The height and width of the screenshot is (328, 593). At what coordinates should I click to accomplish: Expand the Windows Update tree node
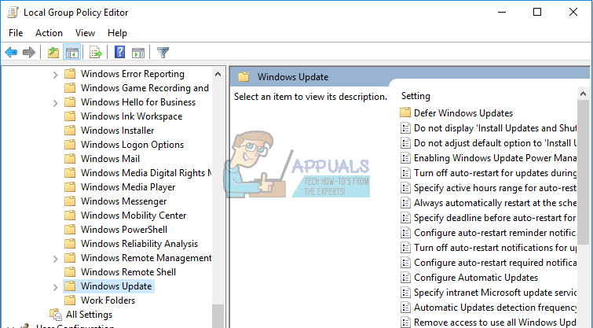point(55,287)
